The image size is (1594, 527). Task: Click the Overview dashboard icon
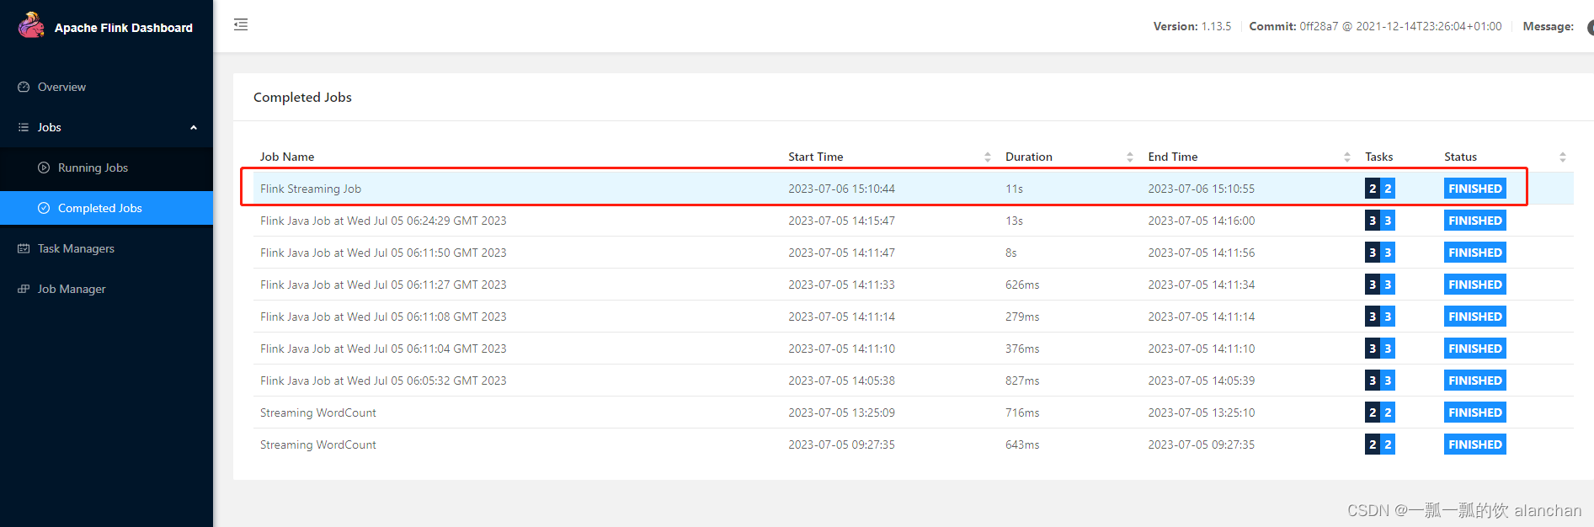click(x=24, y=87)
